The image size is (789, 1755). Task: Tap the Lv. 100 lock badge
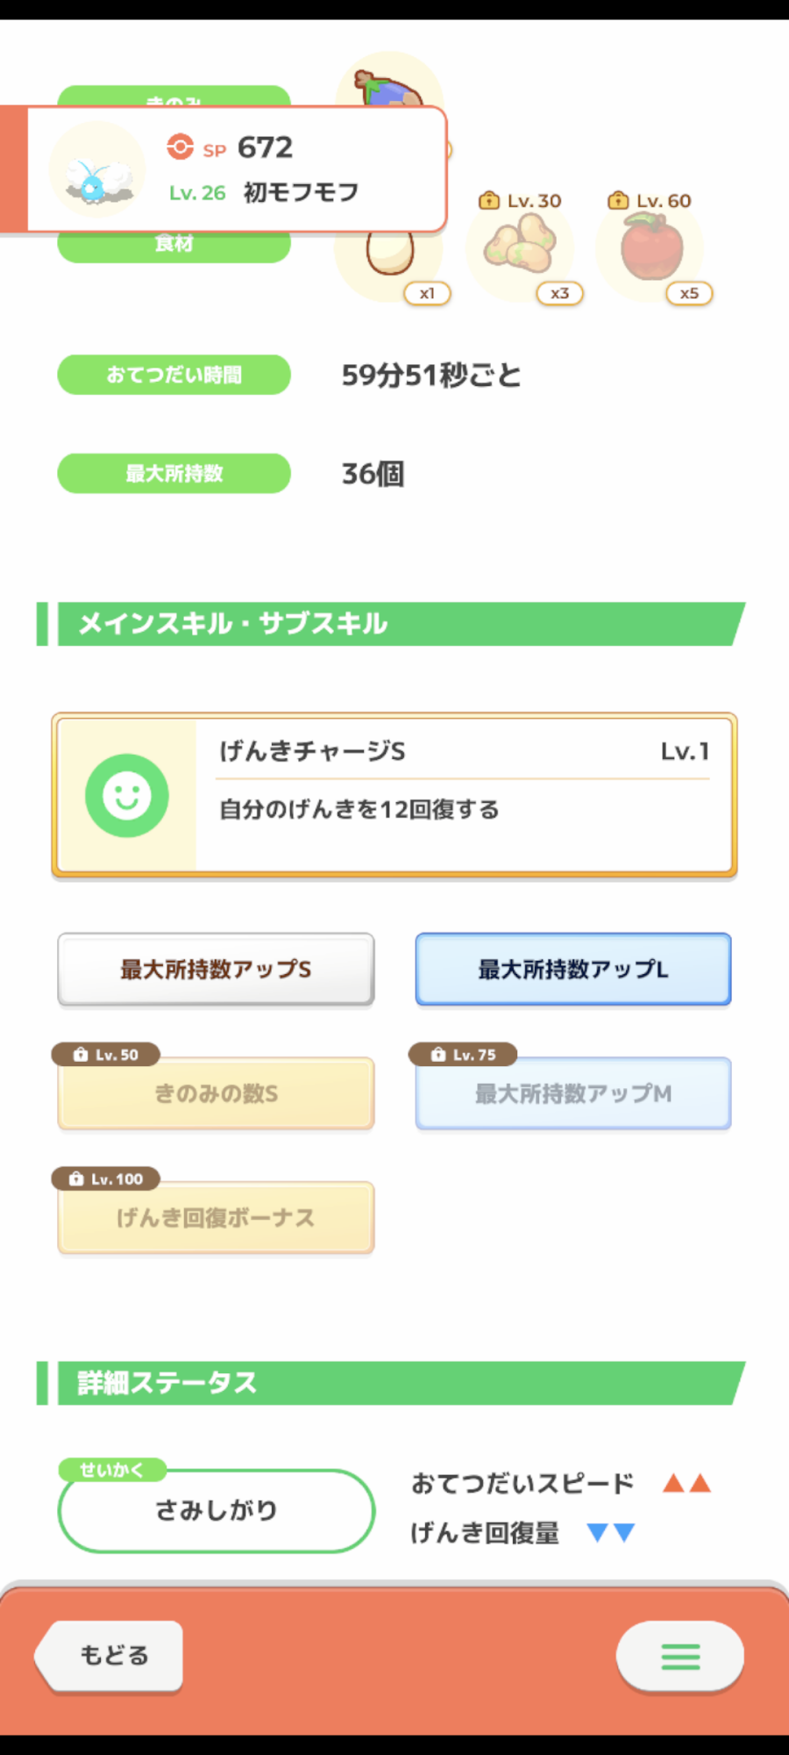pyautogui.click(x=106, y=1178)
